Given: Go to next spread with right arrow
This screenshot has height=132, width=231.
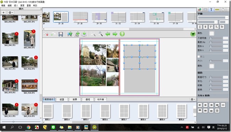Looking at the screenshot, I should (x=115, y=34).
